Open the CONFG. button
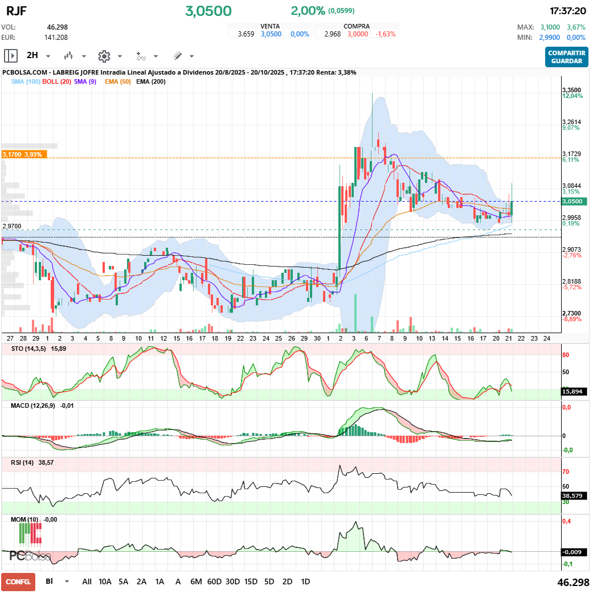This screenshot has height=594, width=597. pos(18,581)
